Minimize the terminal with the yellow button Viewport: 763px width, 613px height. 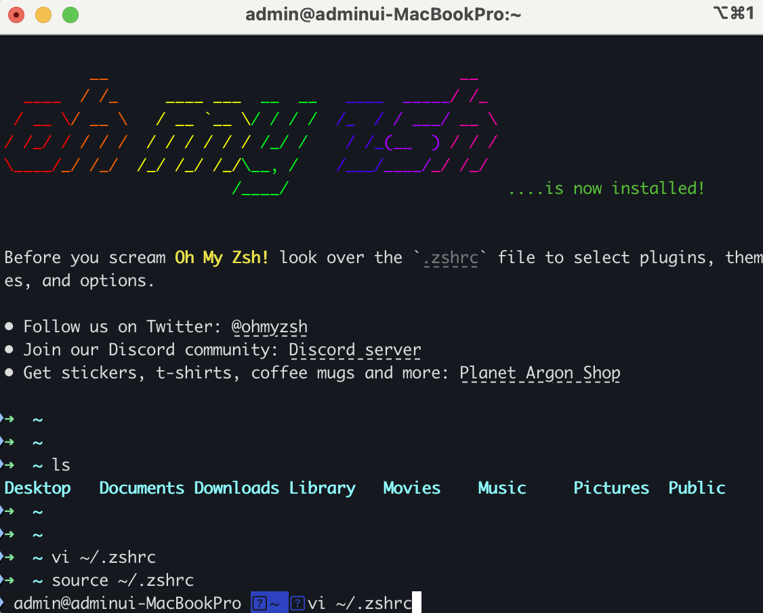click(x=43, y=15)
